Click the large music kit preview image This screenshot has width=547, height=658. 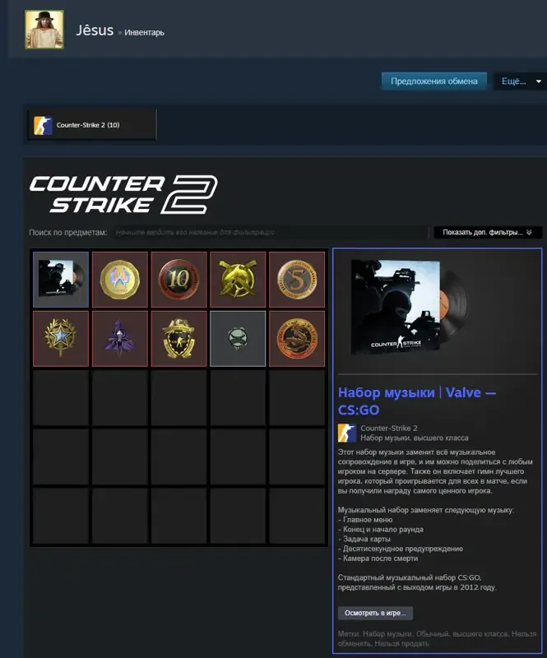410,307
